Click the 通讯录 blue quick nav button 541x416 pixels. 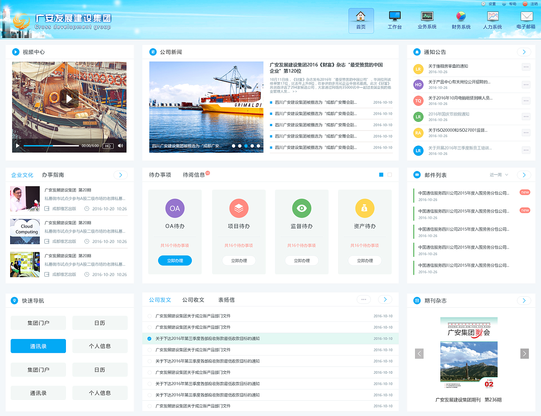click(38, 346)
